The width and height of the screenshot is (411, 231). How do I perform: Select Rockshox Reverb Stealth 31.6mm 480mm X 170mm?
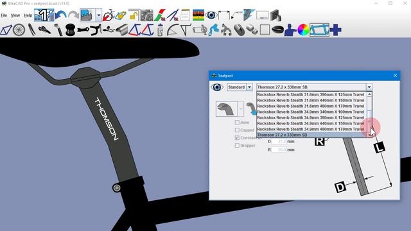(x=311, y=106)
